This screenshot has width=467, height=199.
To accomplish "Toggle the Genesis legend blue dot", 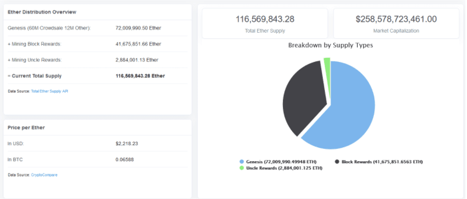I will [242, 162].
